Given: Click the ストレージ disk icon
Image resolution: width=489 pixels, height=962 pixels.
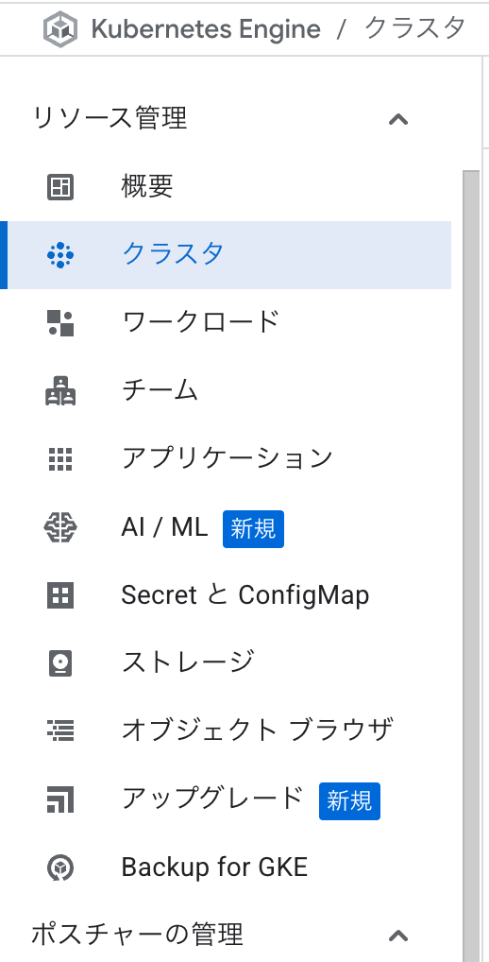Looking at the screenshot, I should 60,663.
